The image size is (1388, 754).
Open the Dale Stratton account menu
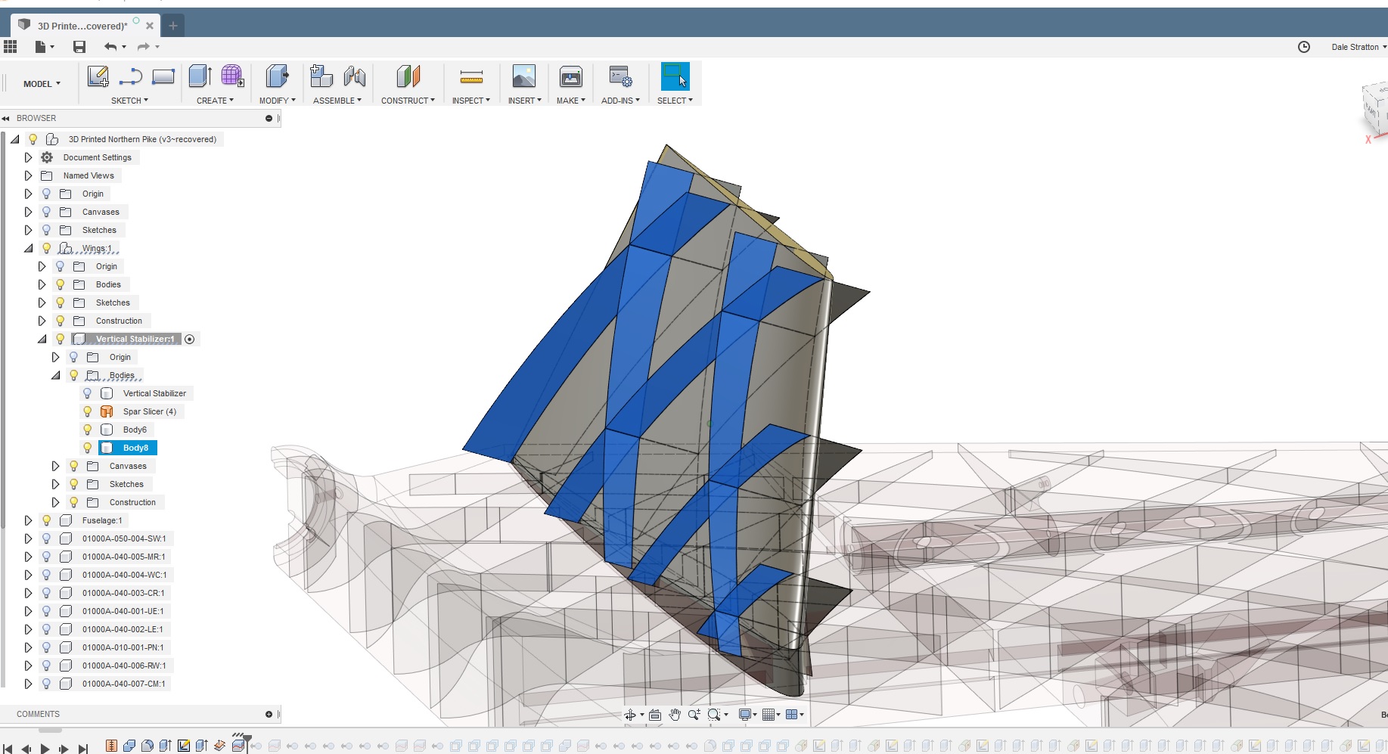click(x=1358, y=46)
